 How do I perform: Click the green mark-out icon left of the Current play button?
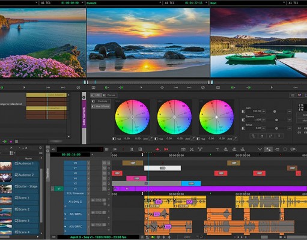click(x=121, y=88)
